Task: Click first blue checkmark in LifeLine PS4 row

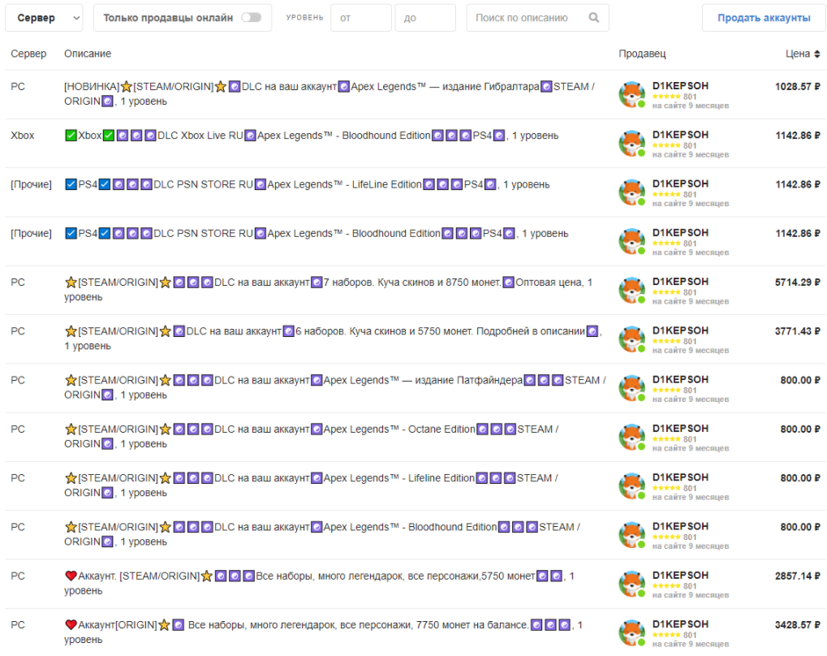Action: pos(71,185)
